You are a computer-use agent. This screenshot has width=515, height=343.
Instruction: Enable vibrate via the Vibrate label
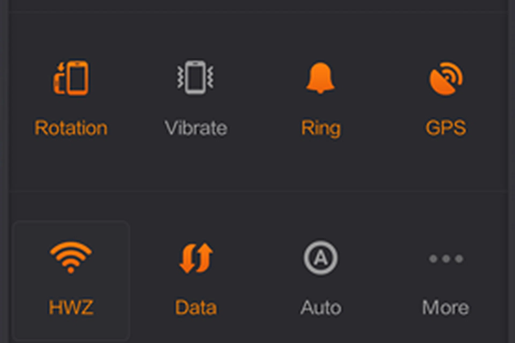pos(196,128)
